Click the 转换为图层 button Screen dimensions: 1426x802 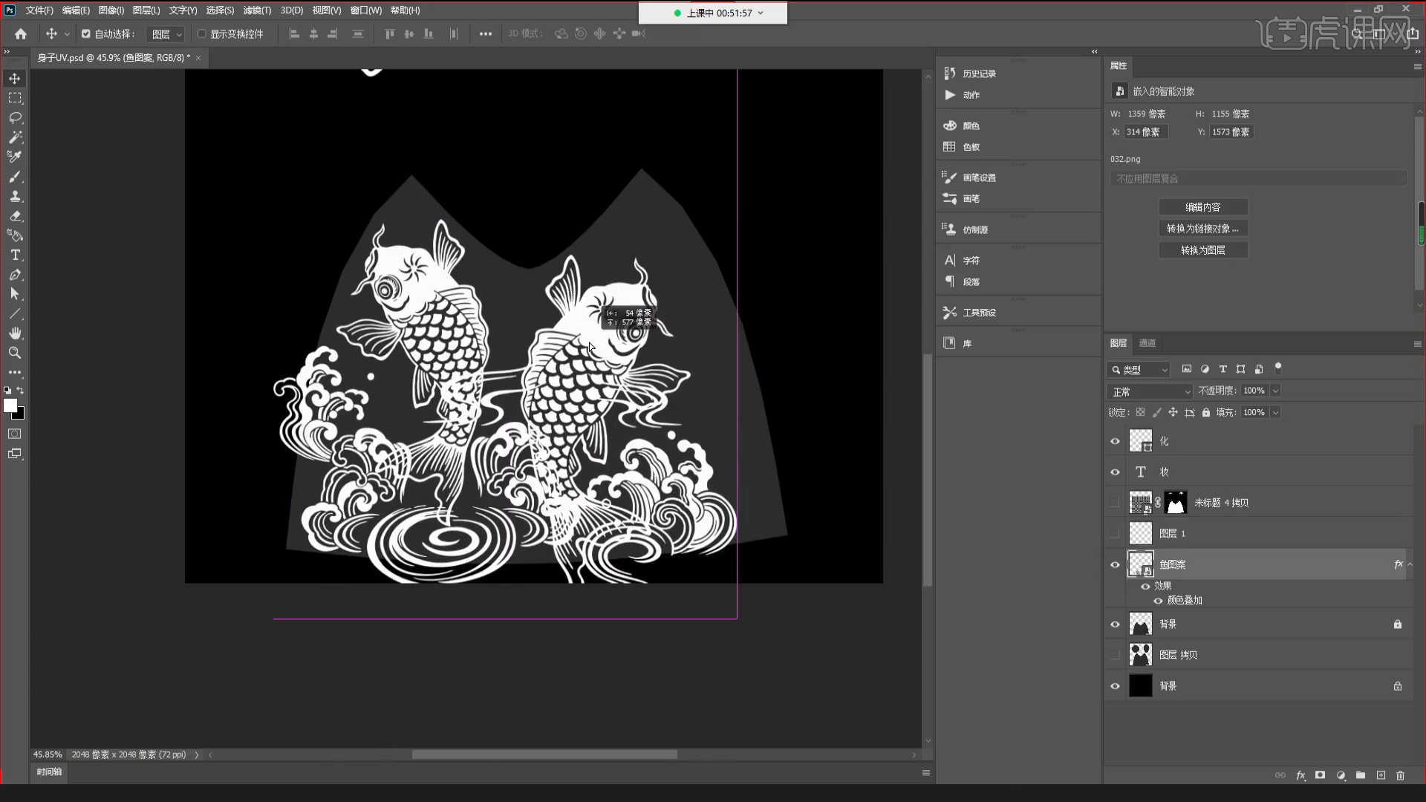(1203, 250)
